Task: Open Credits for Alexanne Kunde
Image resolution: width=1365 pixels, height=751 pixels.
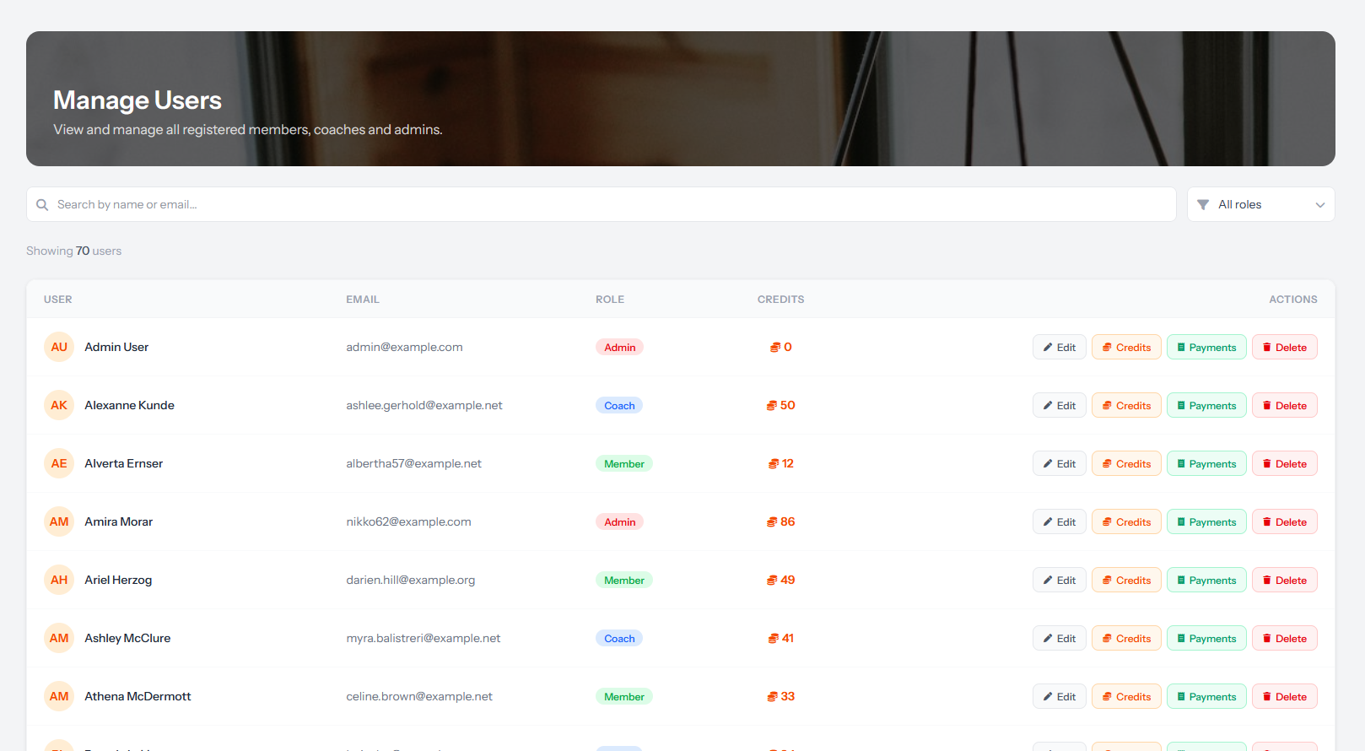Action: (x=1127, y=405)
